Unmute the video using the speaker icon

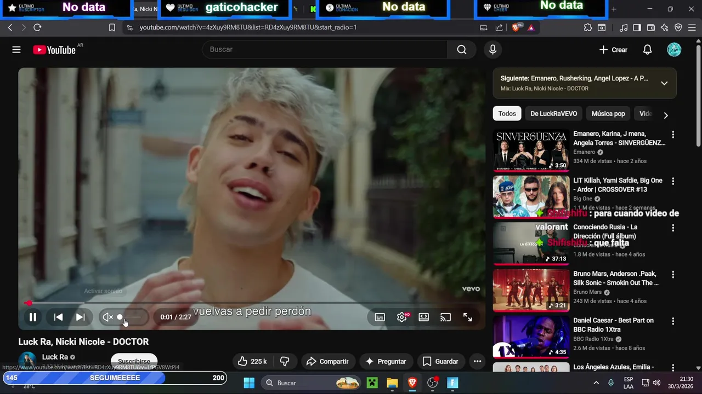click(107, 317)
